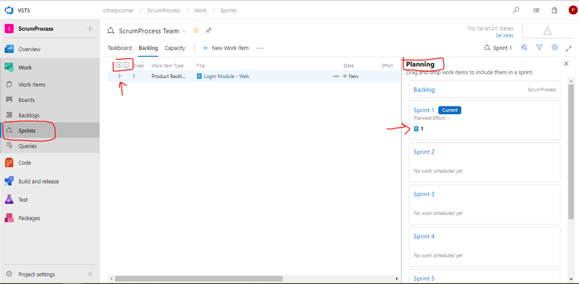Image resolution: width=579 pixels, height=284 pixels.
Task: Open the toolbar more options ellipsis
Action: [260, 48]
